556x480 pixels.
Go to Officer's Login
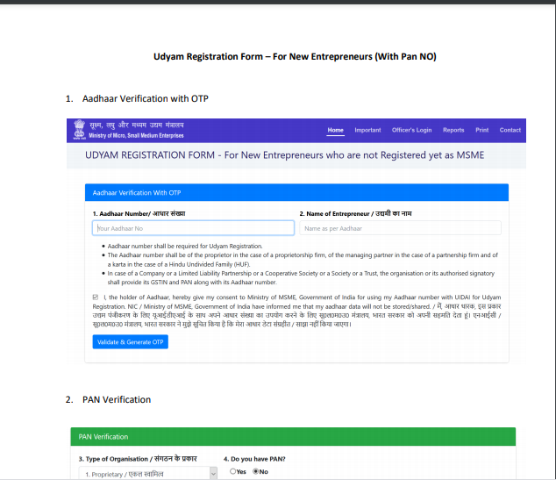click(x=411, y=130)
